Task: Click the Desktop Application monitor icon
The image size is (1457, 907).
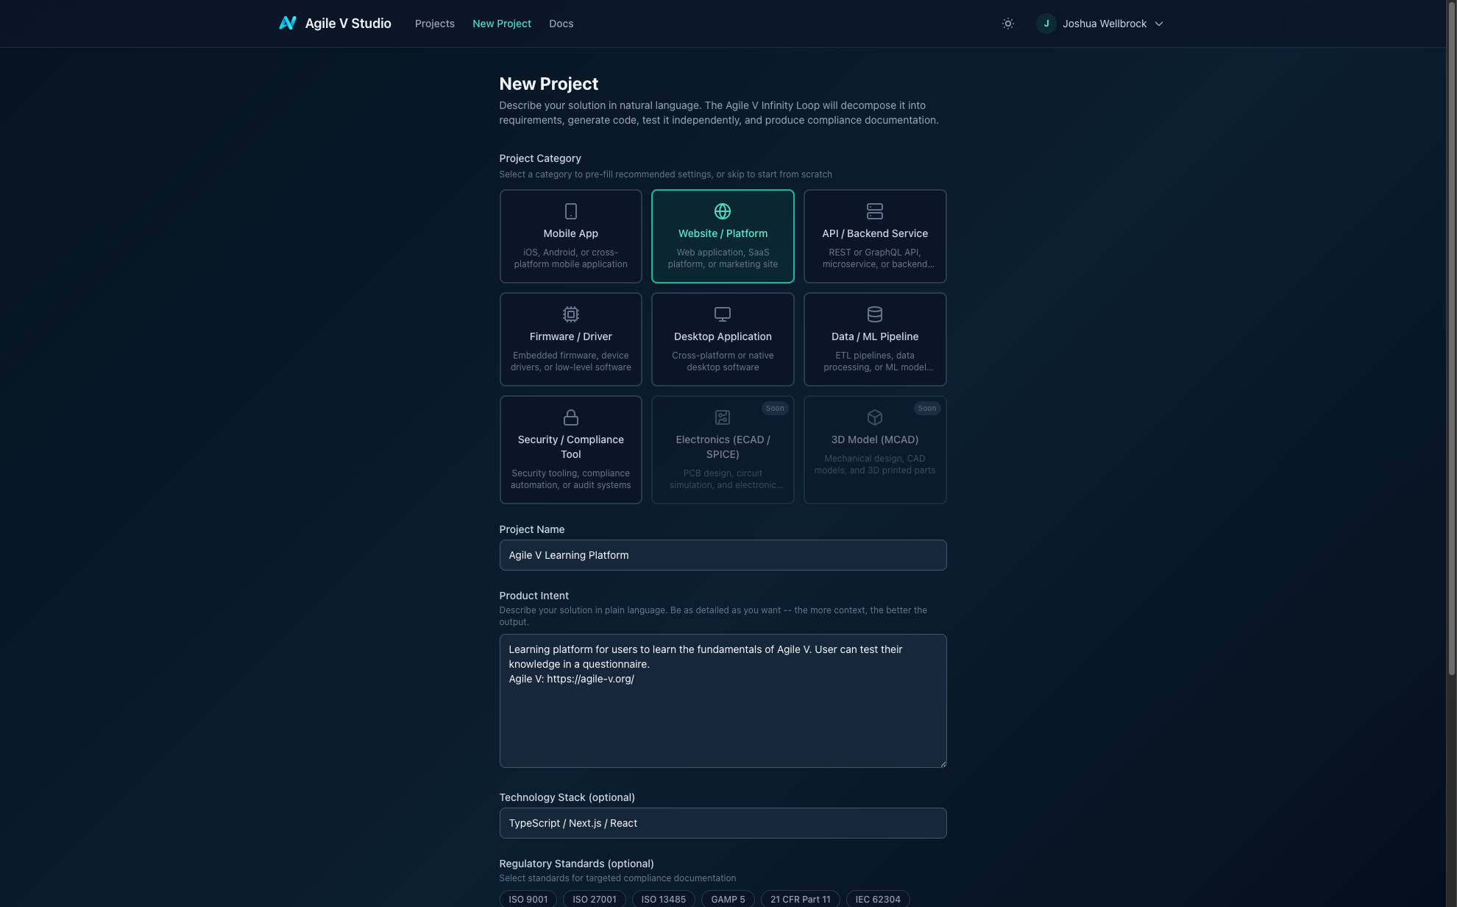Action: (722, 314)
